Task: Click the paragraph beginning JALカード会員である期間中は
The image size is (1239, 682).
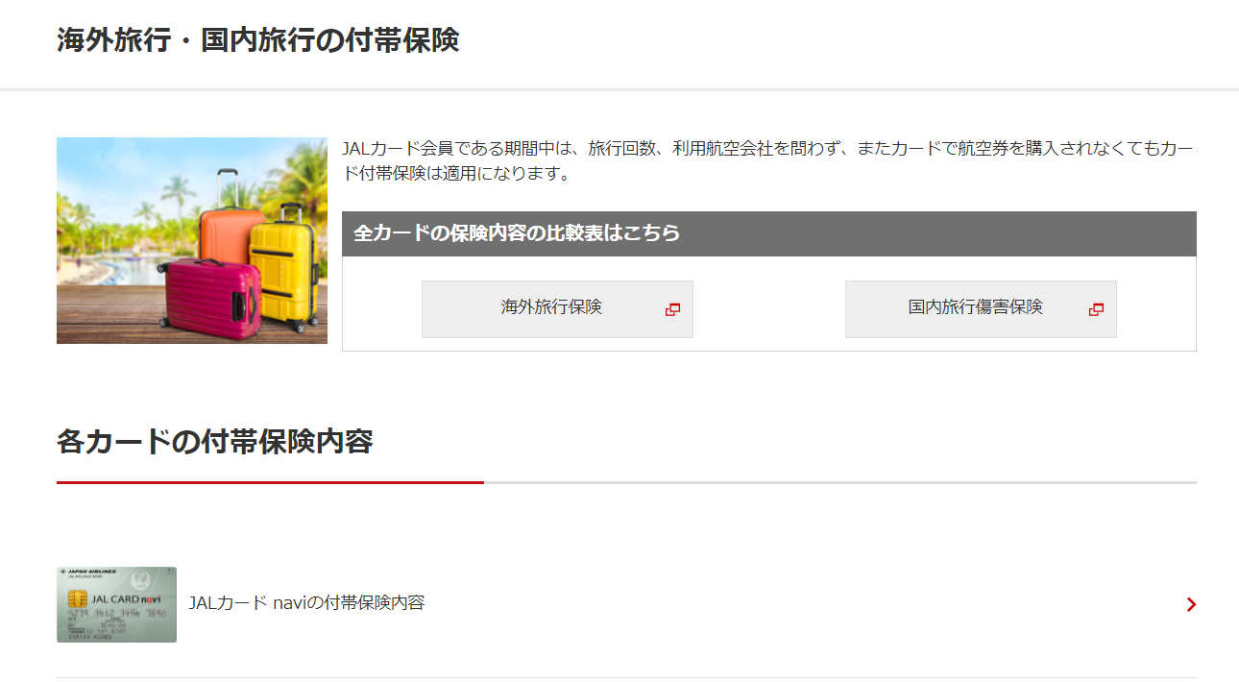Action: click(x=768, y=161)
